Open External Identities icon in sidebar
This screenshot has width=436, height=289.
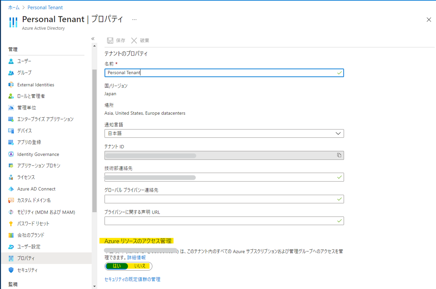point(11,85)
